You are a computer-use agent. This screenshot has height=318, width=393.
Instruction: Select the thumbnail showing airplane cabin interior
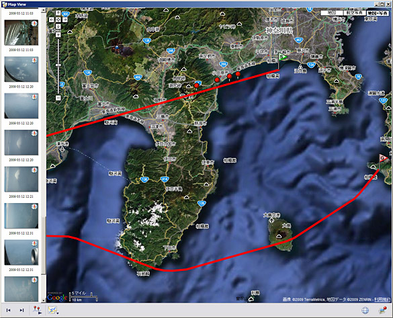[21, 33]
